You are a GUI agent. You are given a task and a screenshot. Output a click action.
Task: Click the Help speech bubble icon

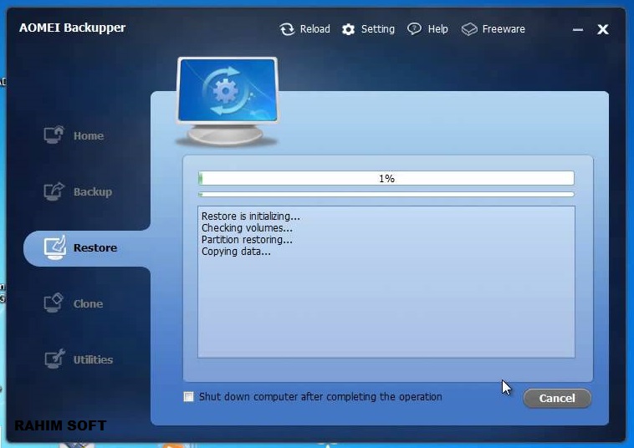click(414, 28)
